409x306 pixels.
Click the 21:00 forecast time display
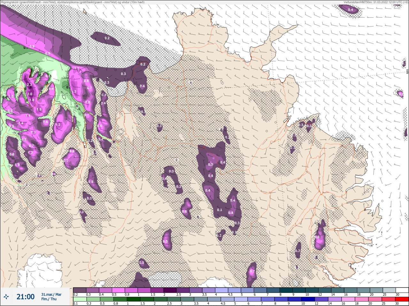[x=26, y=297]
